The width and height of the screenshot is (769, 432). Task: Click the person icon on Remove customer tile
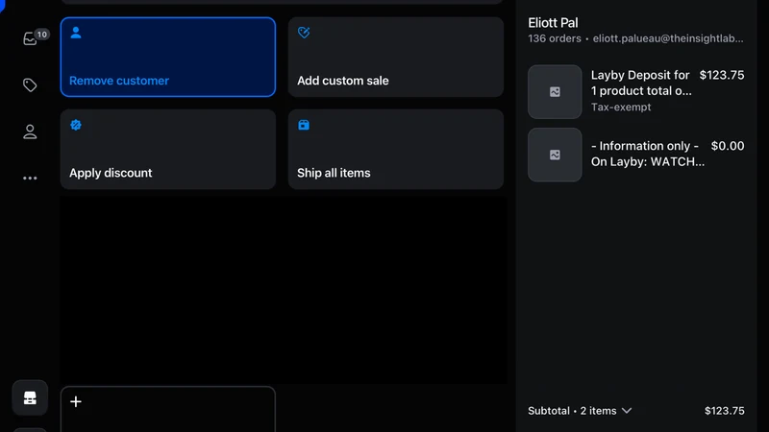(76, 33)
